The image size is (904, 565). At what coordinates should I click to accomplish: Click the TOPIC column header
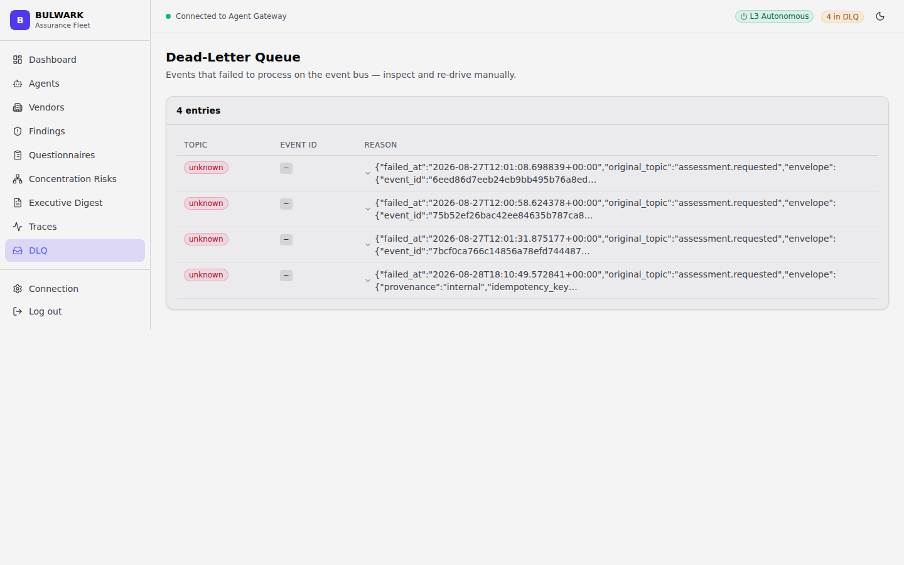[195, 145]
